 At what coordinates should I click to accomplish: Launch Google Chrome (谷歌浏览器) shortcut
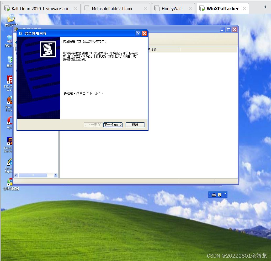coord(11,184)
